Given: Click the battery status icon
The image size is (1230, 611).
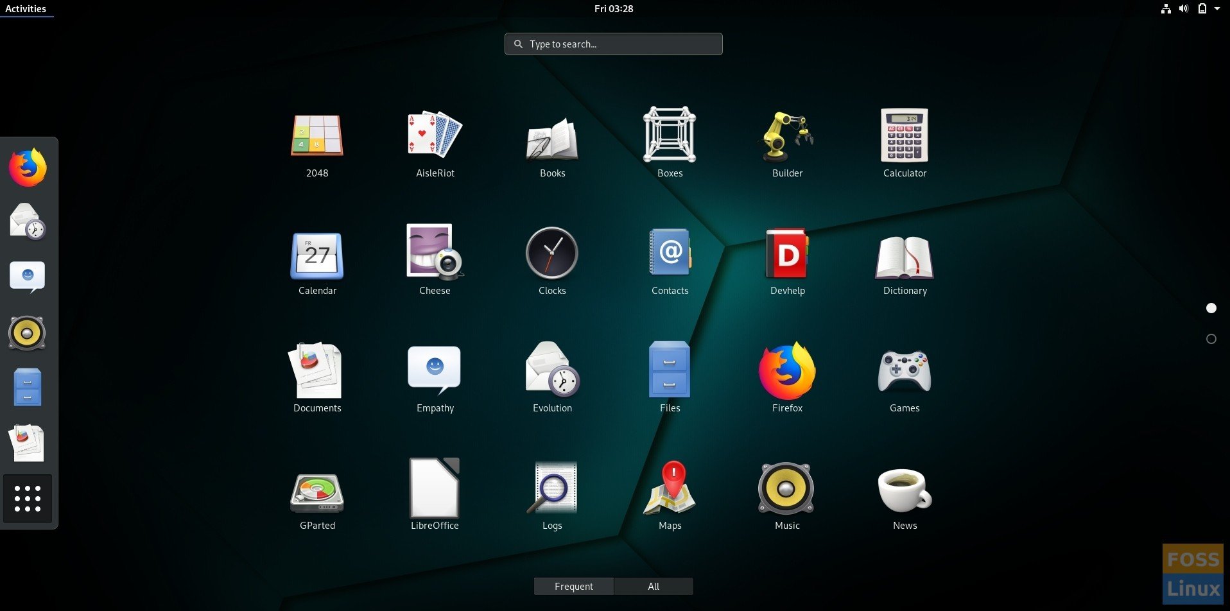Looking at the screenshot, I should pyautogui.click(x=1202, y=8).
